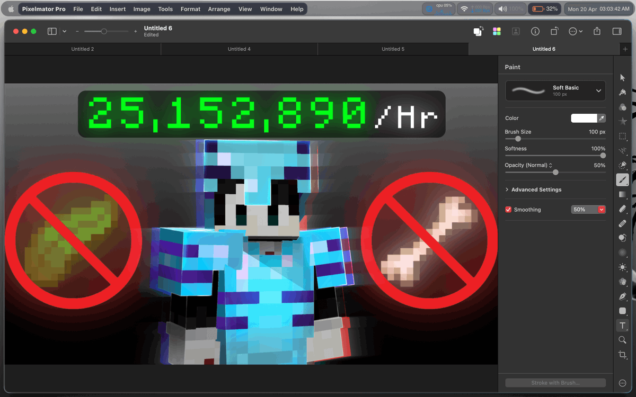Click the color eyedropper picker icon
The image size is (636, 397).
(x=602, y=119)
